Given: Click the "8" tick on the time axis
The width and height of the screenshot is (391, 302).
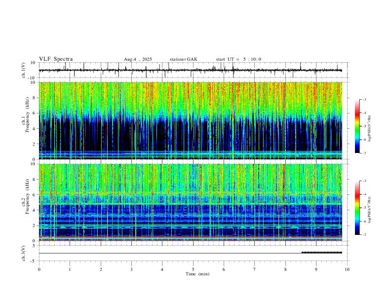Looking at the screenshot, I should click(x=285, y=269).
